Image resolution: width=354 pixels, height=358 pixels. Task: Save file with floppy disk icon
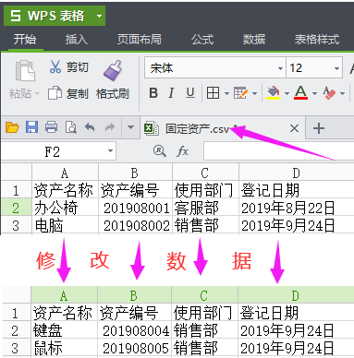pos(31,126)
